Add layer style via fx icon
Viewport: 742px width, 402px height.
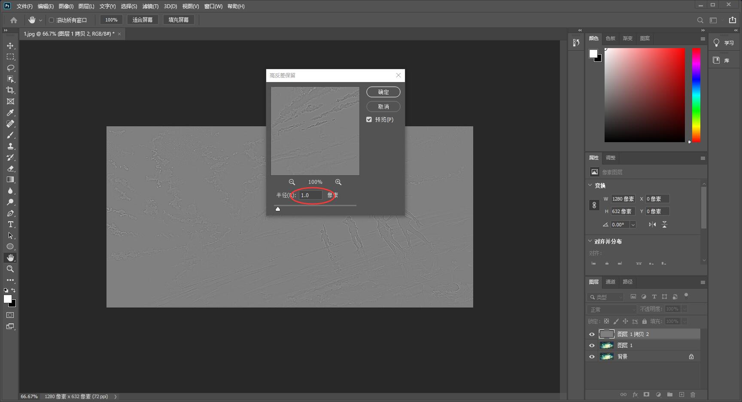(635, 394)
